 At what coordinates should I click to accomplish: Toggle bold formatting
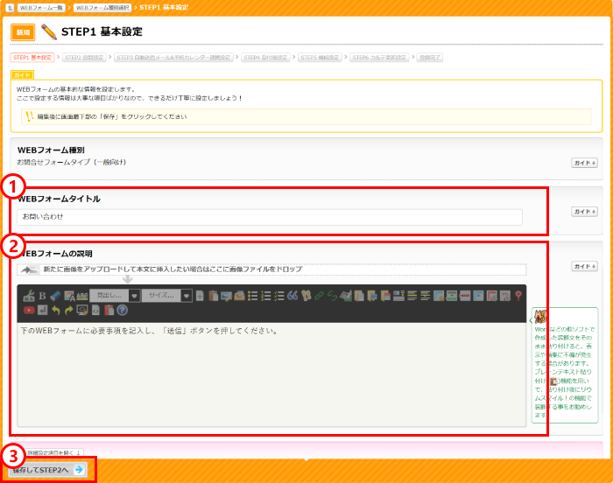42,296
